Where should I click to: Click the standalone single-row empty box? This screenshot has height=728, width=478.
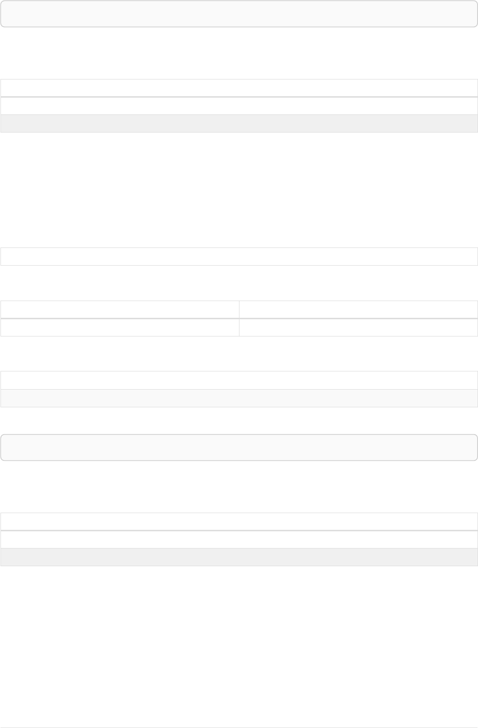point(239,257)
